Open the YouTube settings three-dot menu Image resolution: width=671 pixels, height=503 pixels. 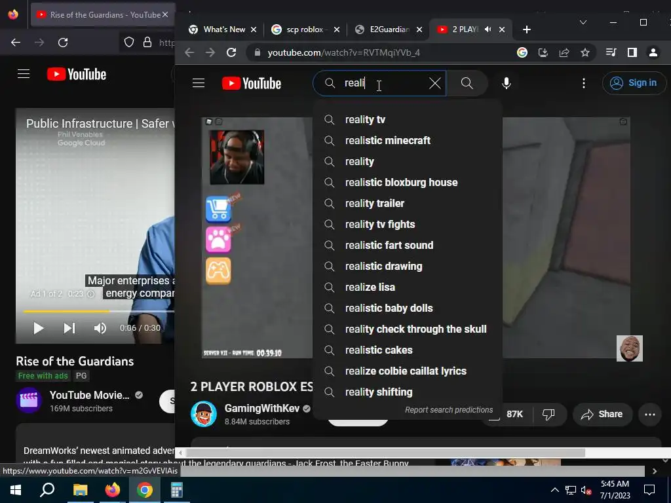point(584,83)
